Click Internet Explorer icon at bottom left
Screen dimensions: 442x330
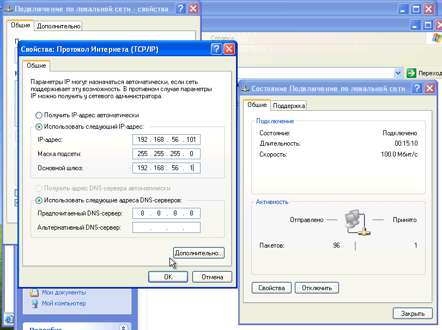pos(9,319)
